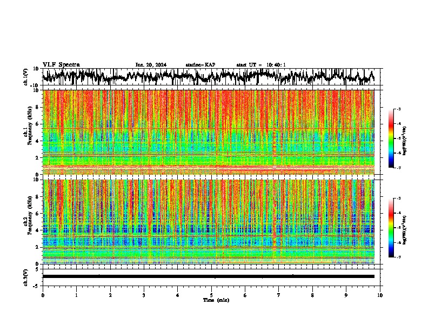Click the "ch.3(V)" axis label
This screenshot has height=331, width=428.
pyautogui.click(x=26, y=277)
